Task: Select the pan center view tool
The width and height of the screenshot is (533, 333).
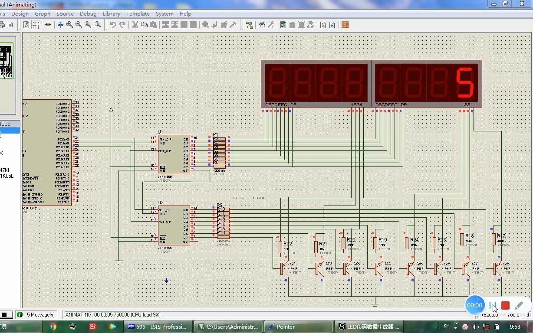Action: tap(60, 25)
